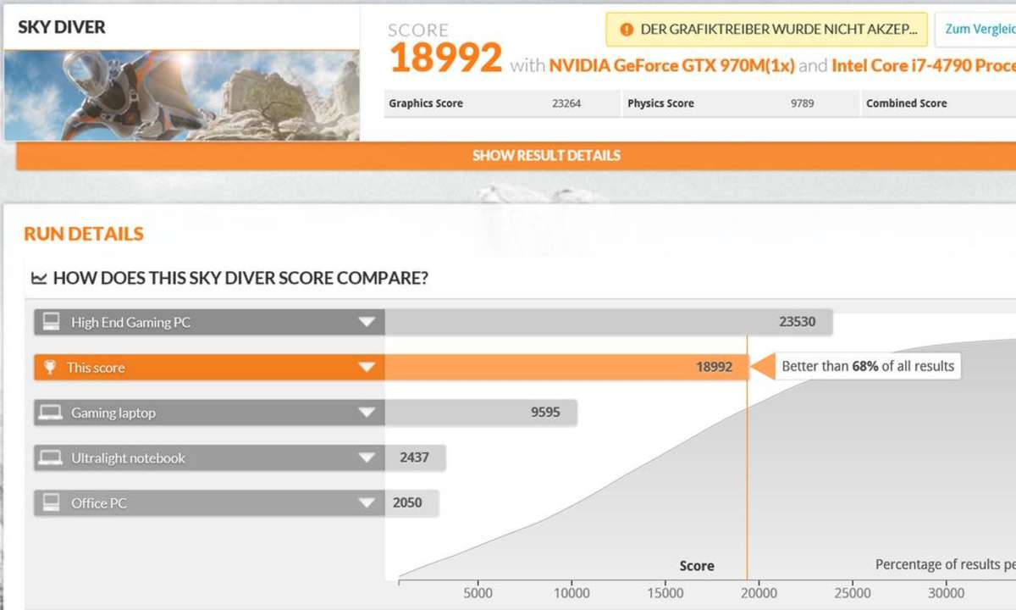Screen dimensions: 1016x610
Task: Open SHOW RESULT DETAILS bar
Action: [x=516, y=156]
